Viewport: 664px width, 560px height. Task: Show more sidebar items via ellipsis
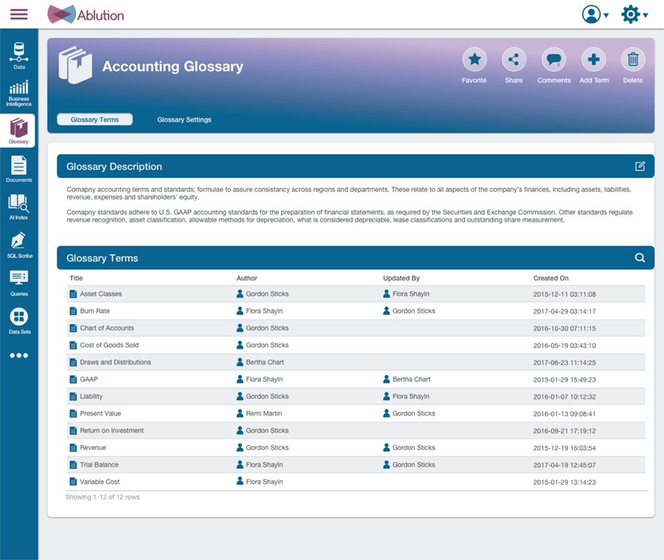19,356
